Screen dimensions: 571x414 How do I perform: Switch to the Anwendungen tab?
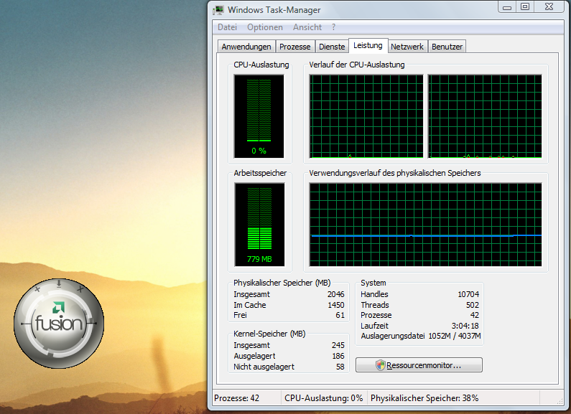click(246, 47)
